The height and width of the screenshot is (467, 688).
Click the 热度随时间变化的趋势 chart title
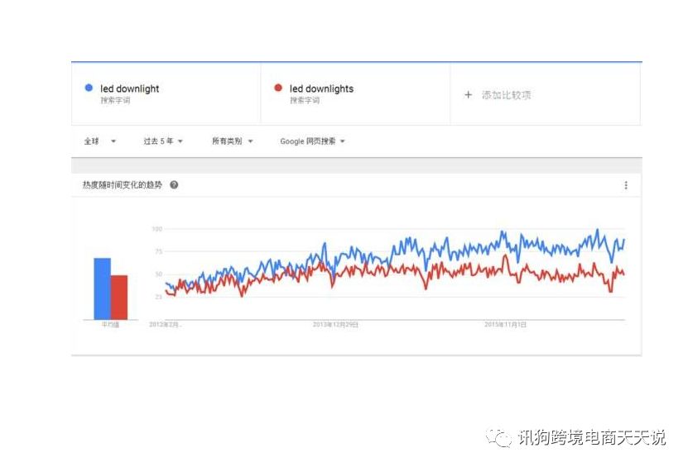(123, 185)
